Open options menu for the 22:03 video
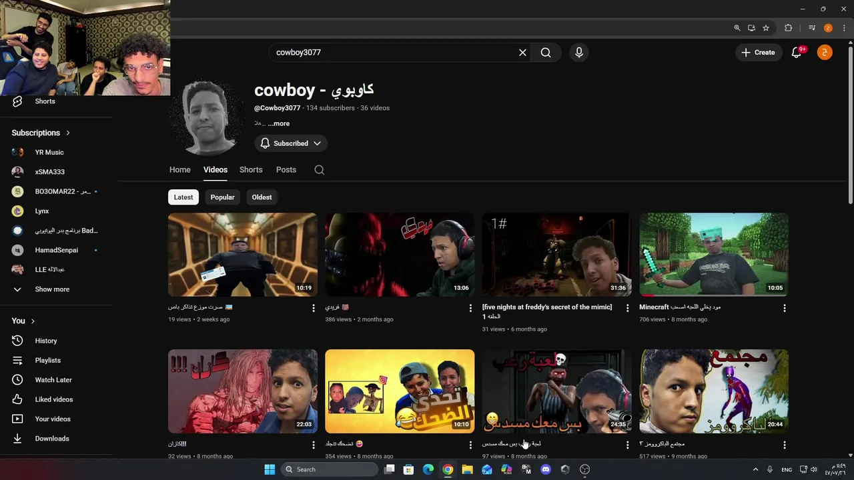 click(314, 445)
